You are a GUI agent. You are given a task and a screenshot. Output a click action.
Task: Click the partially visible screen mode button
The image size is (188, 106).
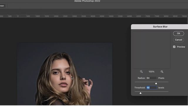[3, 6]
